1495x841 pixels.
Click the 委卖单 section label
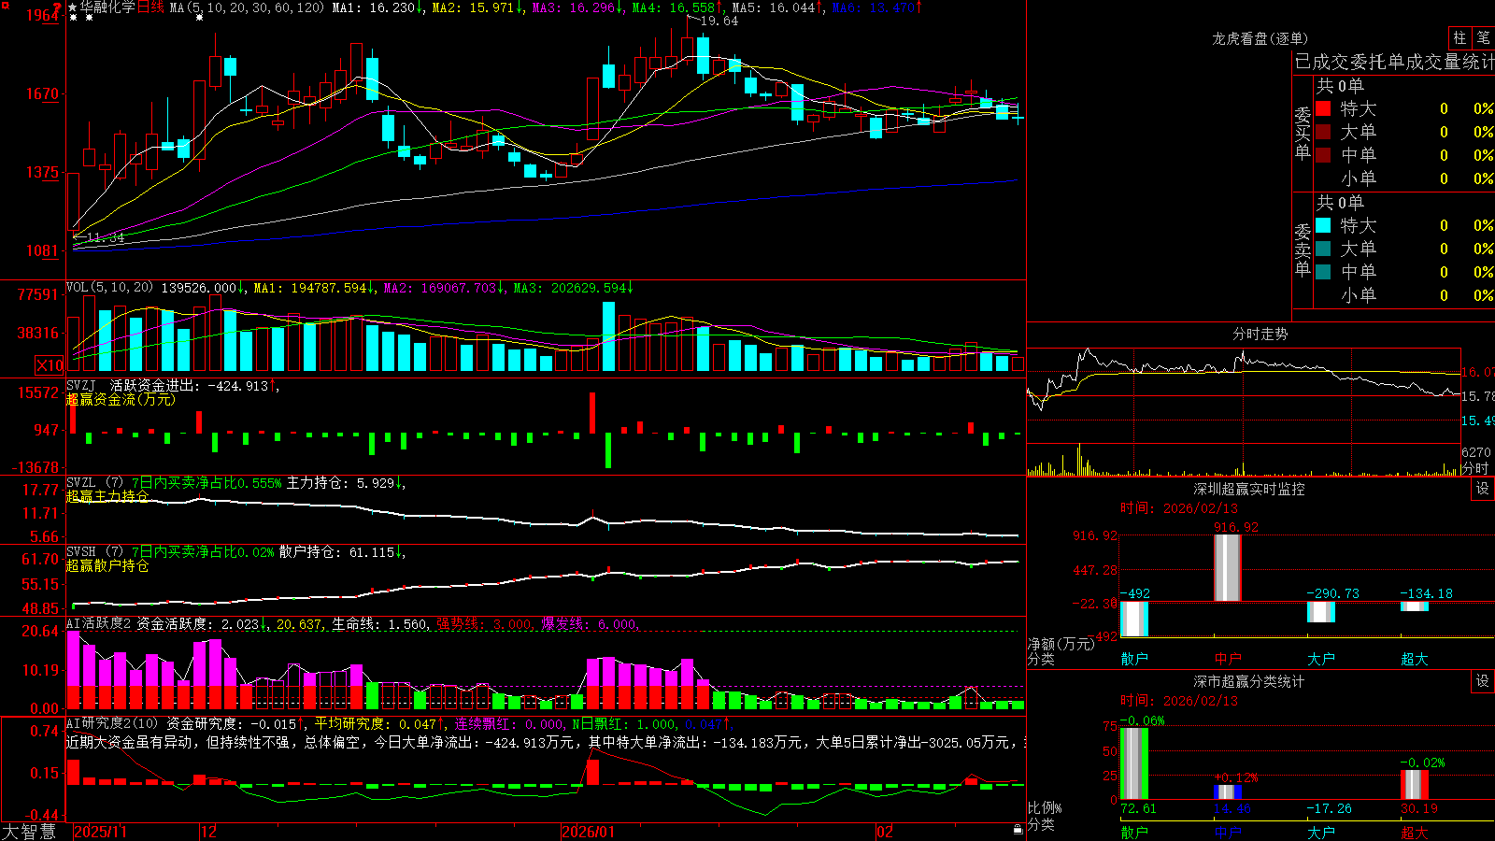pyautogui.click(x=1303, y=249)
